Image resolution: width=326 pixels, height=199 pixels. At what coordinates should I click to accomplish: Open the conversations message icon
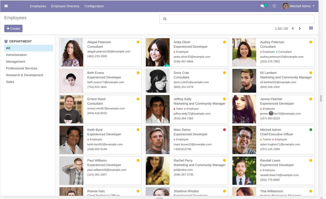click(x=262, y=6)
